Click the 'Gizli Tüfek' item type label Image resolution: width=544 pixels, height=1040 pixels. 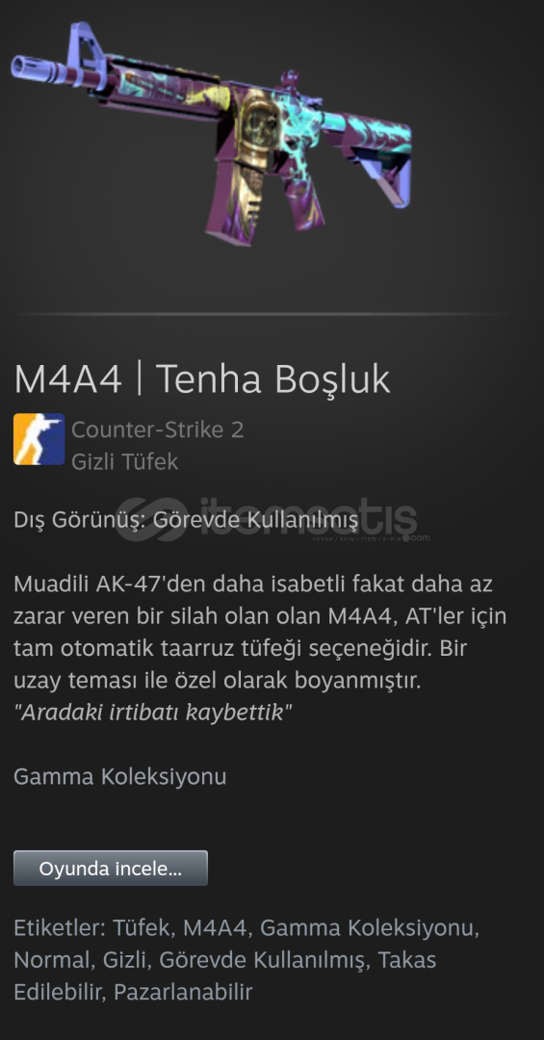(125, 461)
